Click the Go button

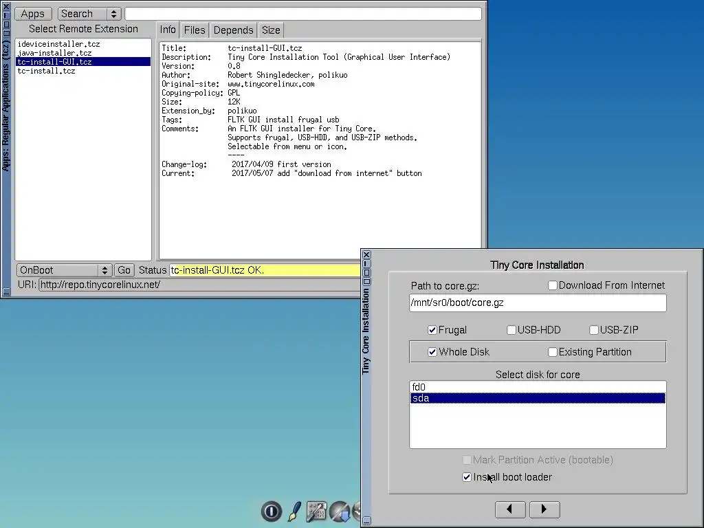coord(124,270)
